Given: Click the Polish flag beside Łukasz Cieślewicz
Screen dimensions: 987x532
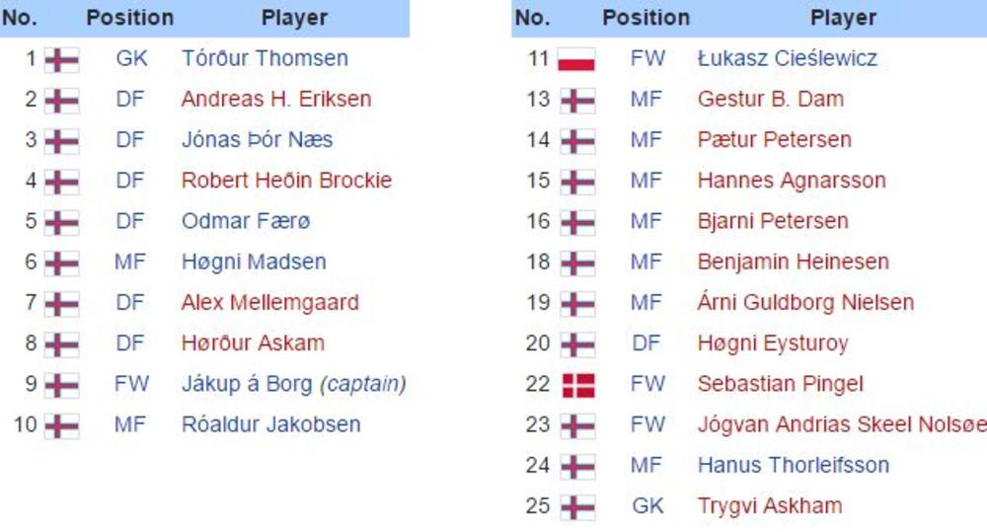Looking at the screenshot, I should (x=576, y=59).
